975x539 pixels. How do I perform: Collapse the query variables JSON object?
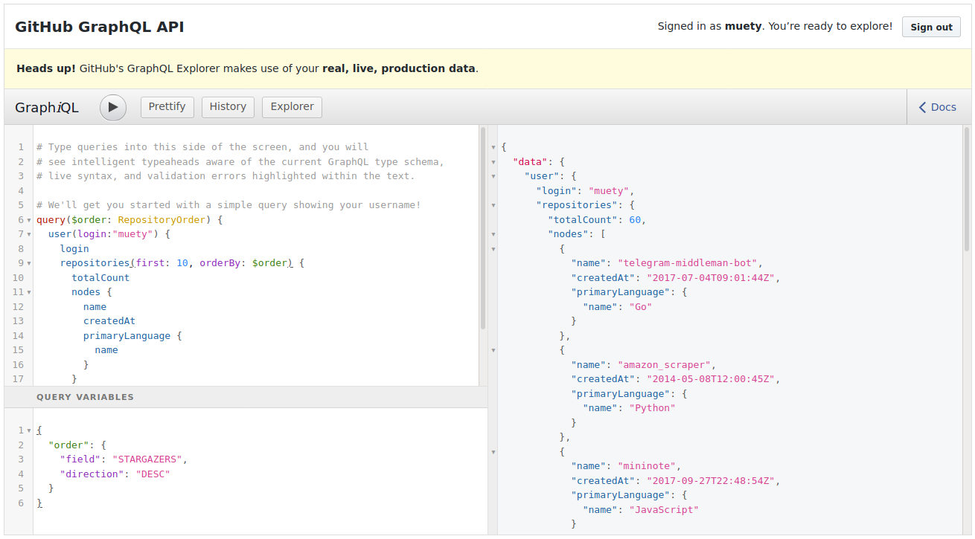click(29, 430)
